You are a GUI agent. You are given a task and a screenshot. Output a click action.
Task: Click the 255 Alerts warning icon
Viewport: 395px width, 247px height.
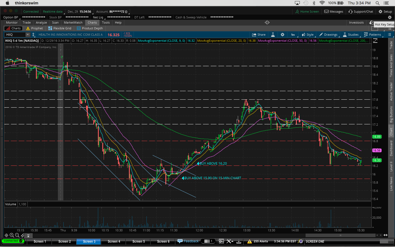click(249, 241)
